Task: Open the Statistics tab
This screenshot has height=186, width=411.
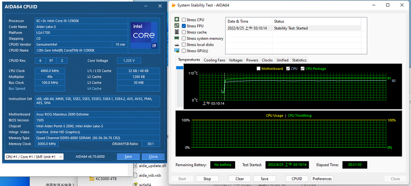Action: tap(299, 60)
